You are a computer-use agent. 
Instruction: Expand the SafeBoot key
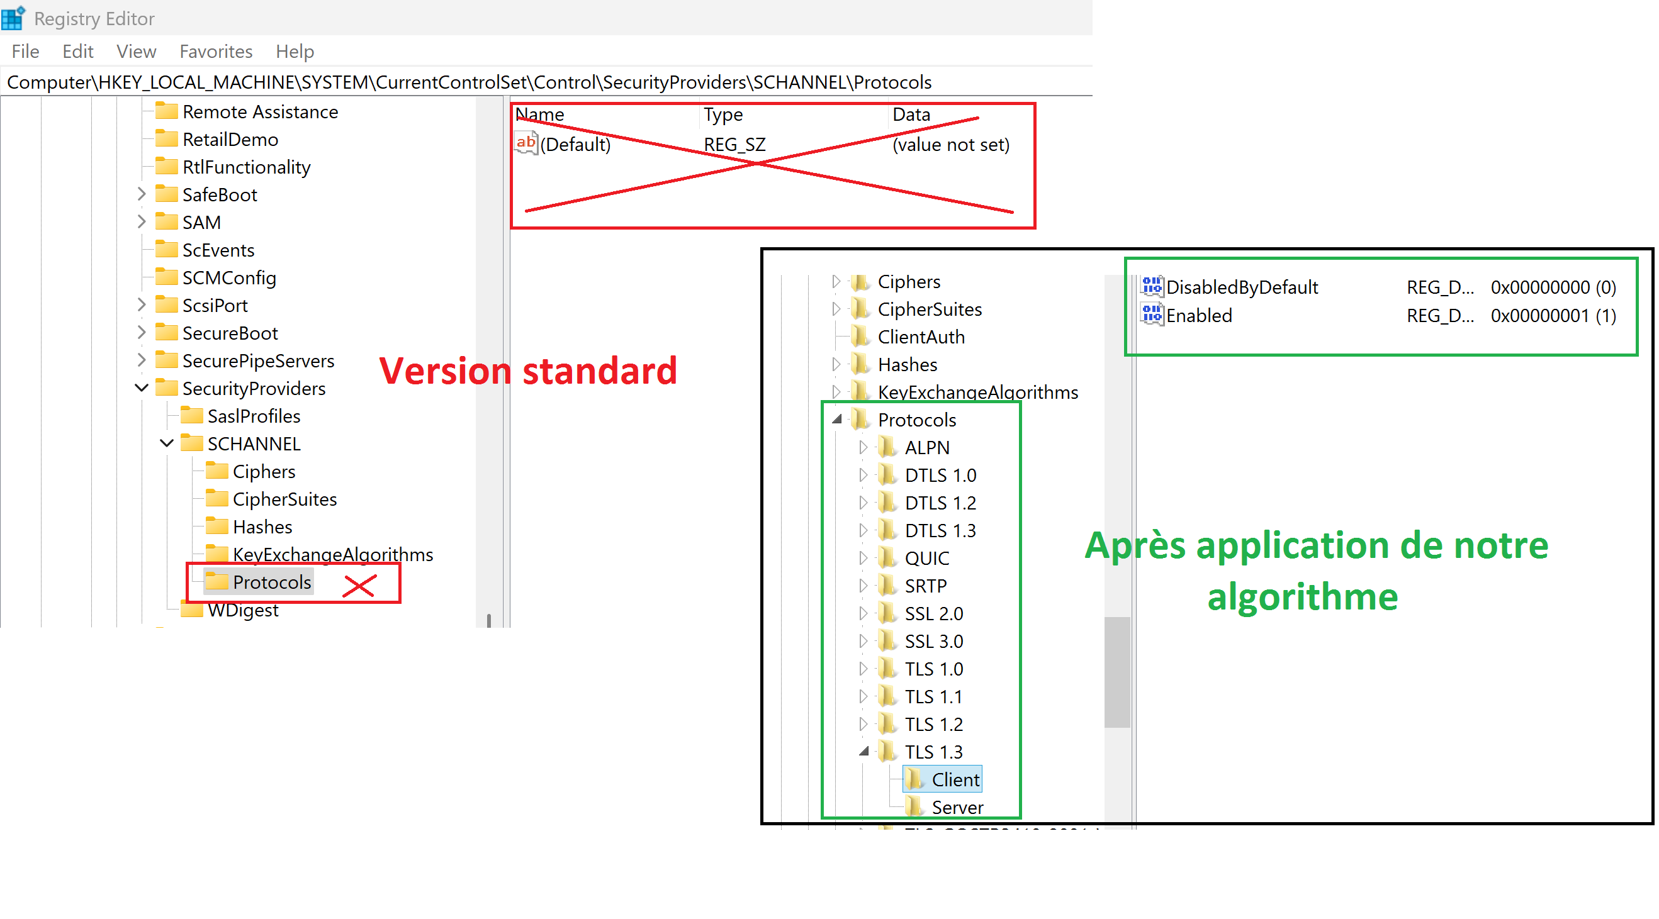(x=142, y=194)
